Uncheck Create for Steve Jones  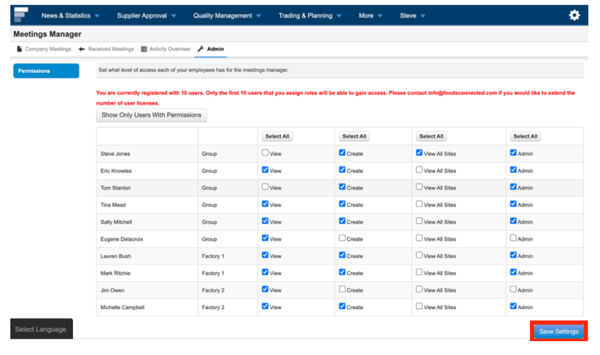coord(342,152)
